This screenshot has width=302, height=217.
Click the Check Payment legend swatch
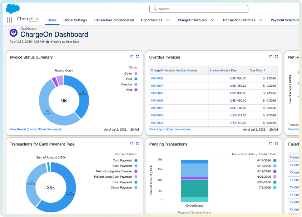coord(136,188)
